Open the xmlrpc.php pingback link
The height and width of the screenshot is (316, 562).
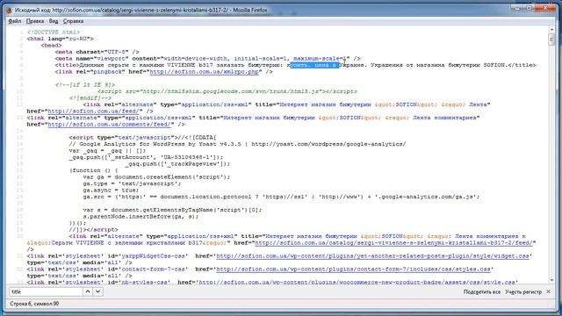tap(204, 72)
